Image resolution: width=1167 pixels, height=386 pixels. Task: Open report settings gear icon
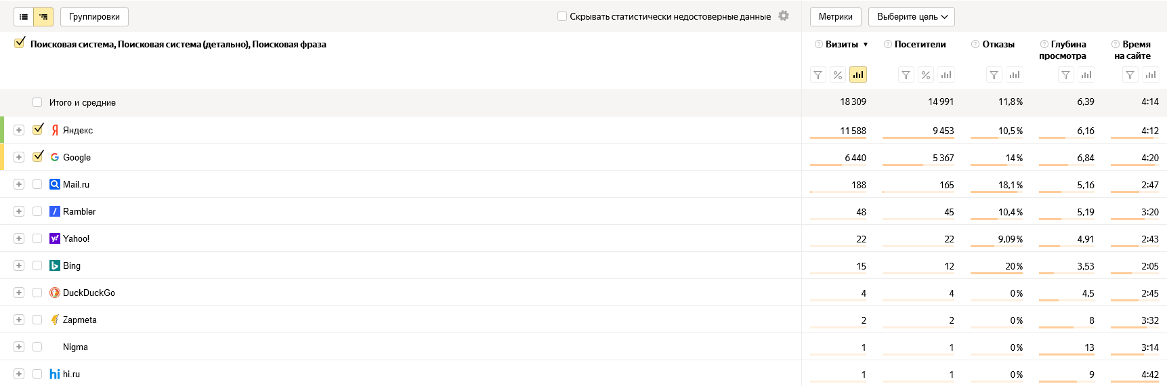click(x=784, y=16)
